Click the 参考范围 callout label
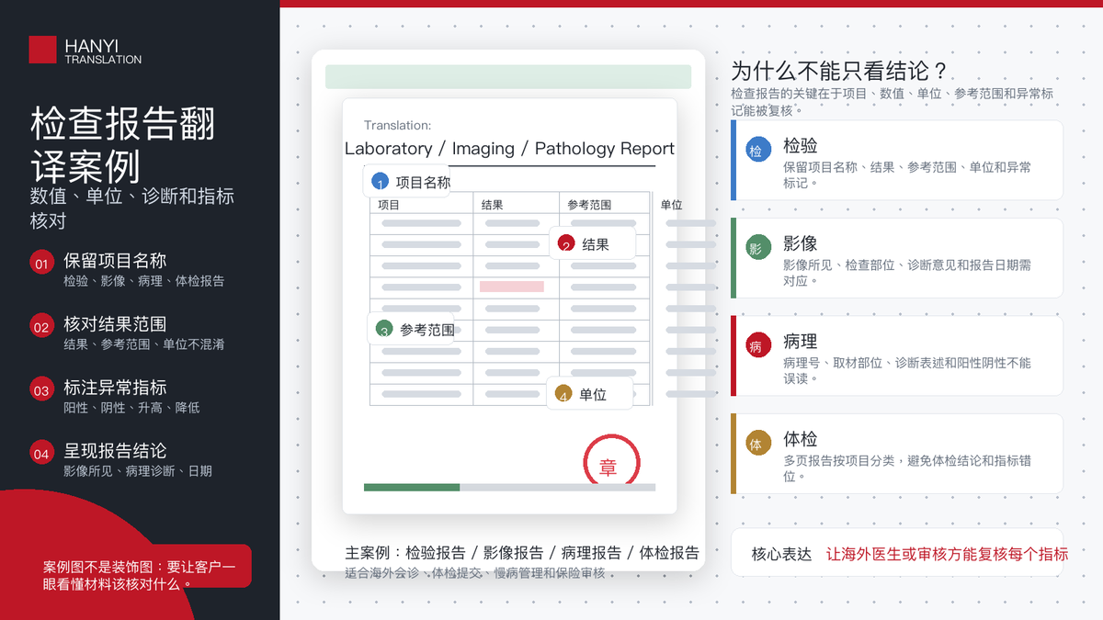The image size is (1103, 620). coord(427,329)
